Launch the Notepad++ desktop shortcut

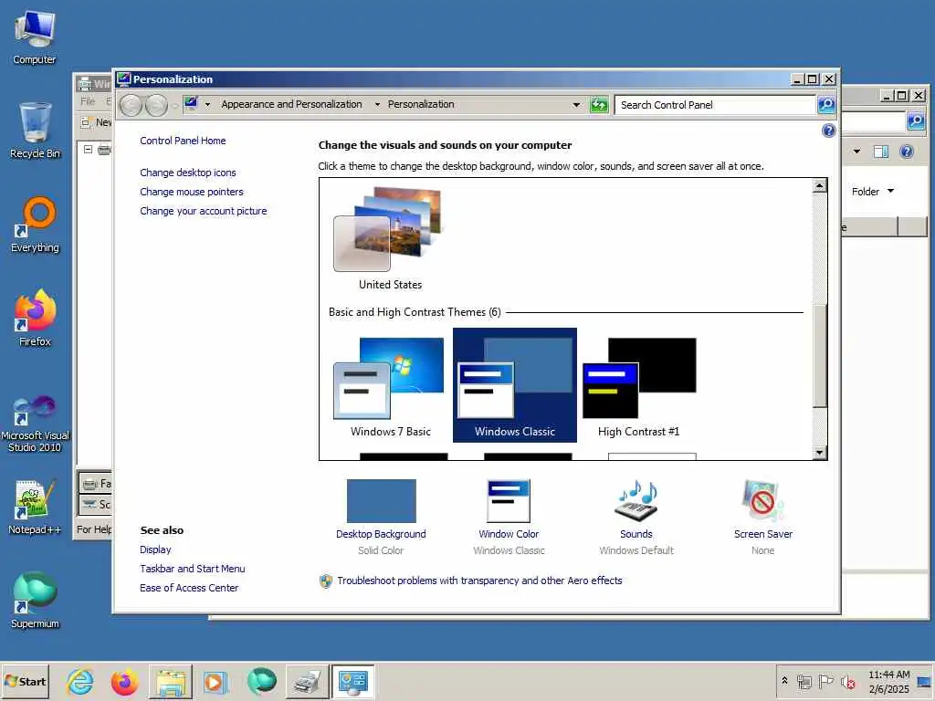(x=35, y=507)
